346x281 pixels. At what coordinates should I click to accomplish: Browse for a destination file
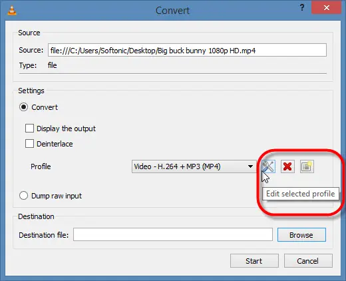pos(301,235)
